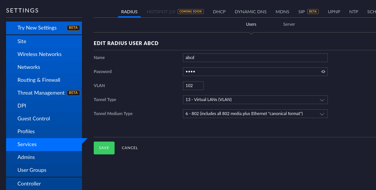Open Admins settings
The image size is (376, 190).
tap(44, 157)
